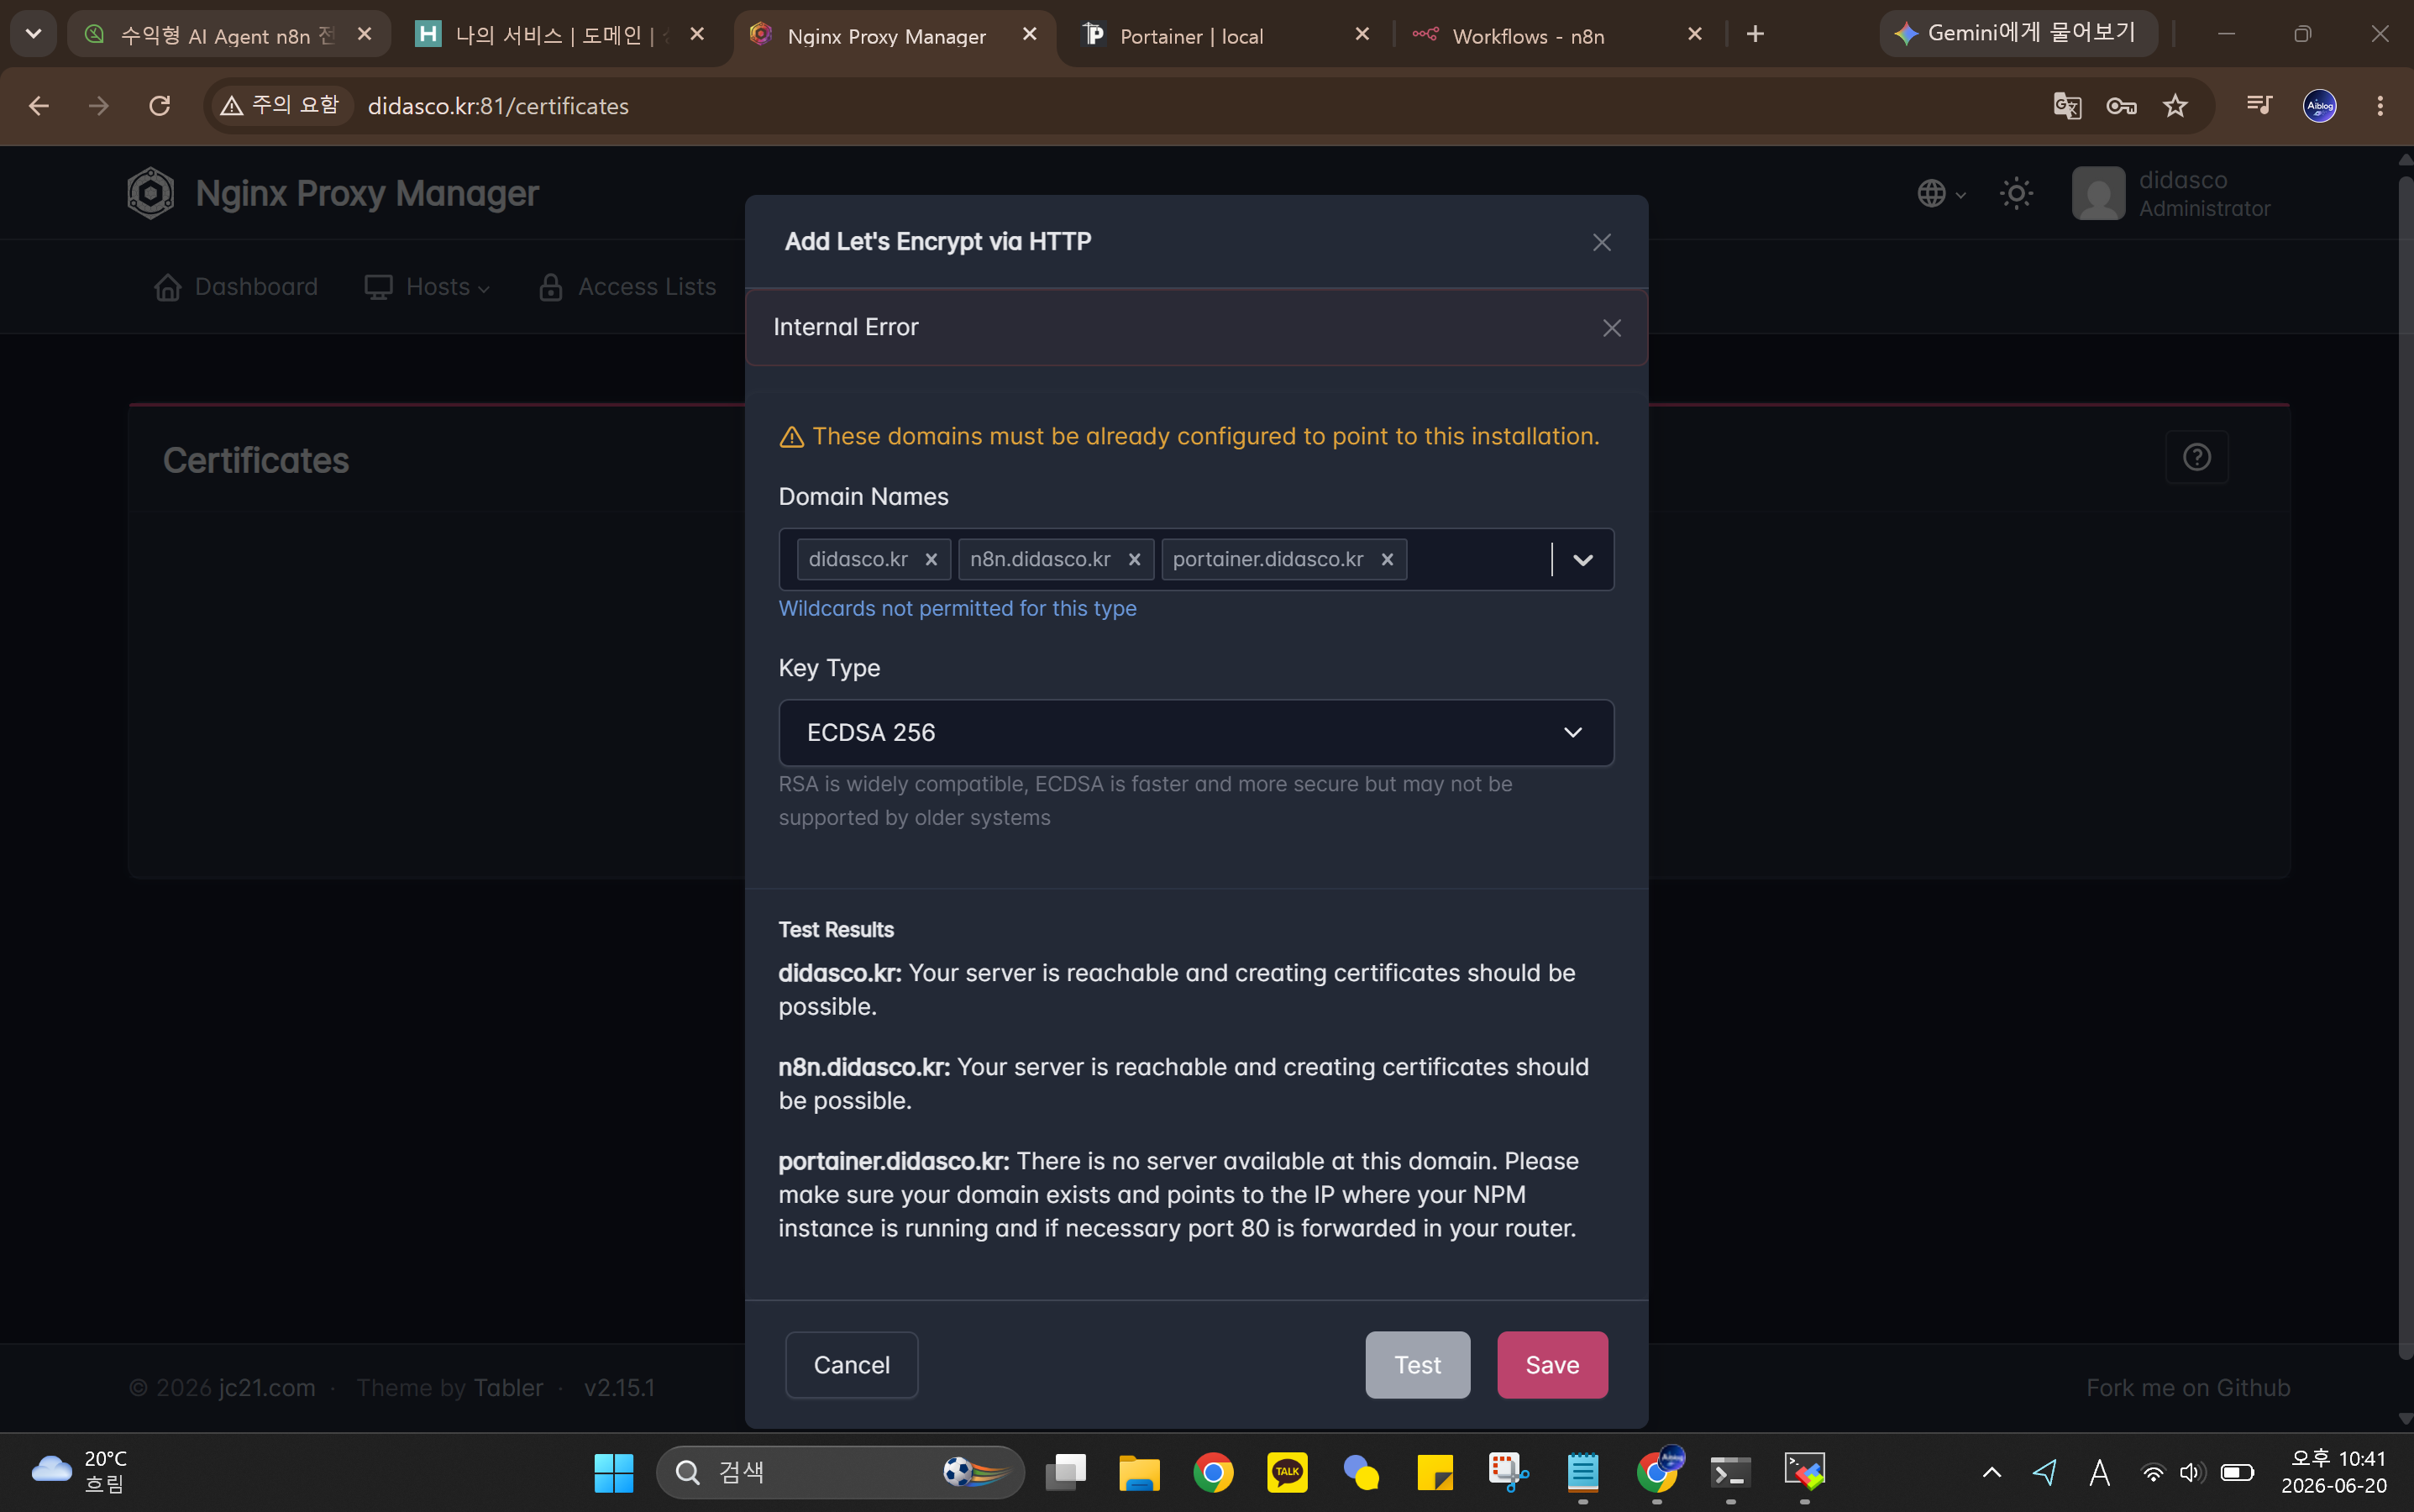Open the battery status tray icon
2414x1512 pixels.
[2237, 1472]
